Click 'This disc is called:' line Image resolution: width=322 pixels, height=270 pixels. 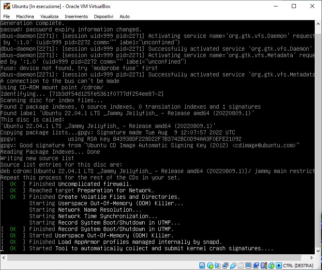tap(33, 120)
